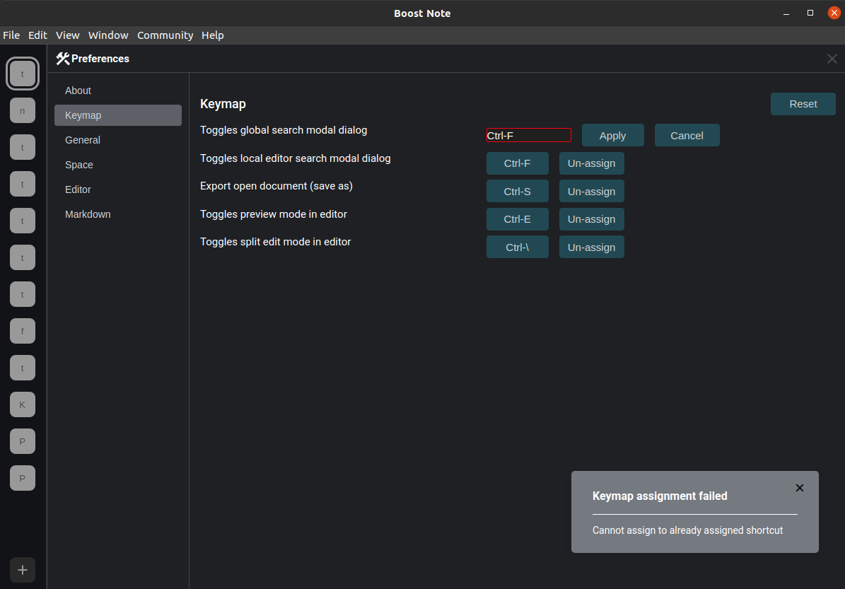Viewport: 845px width, 589px height.
Task: Show the Editor preferences tab
Action: pos(118,189)
